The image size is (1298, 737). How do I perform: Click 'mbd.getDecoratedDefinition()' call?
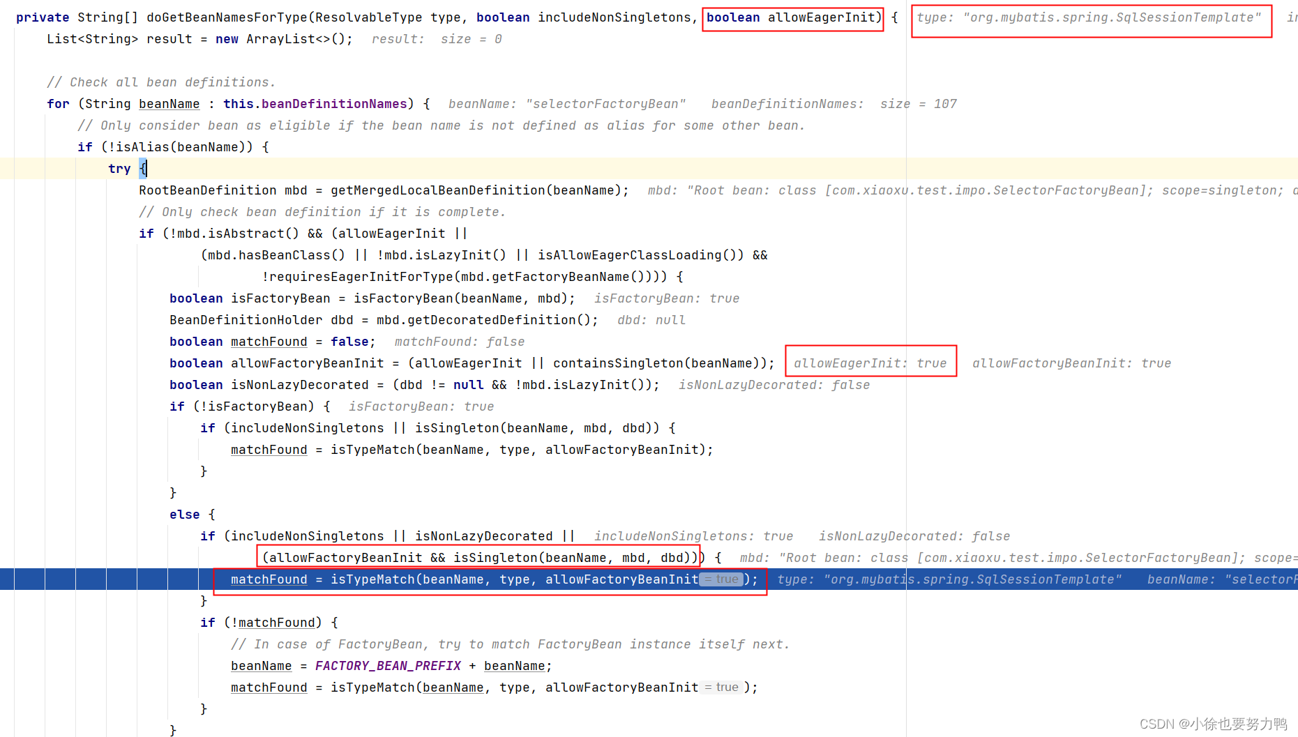pyautogui.click(x=483, y=320)
